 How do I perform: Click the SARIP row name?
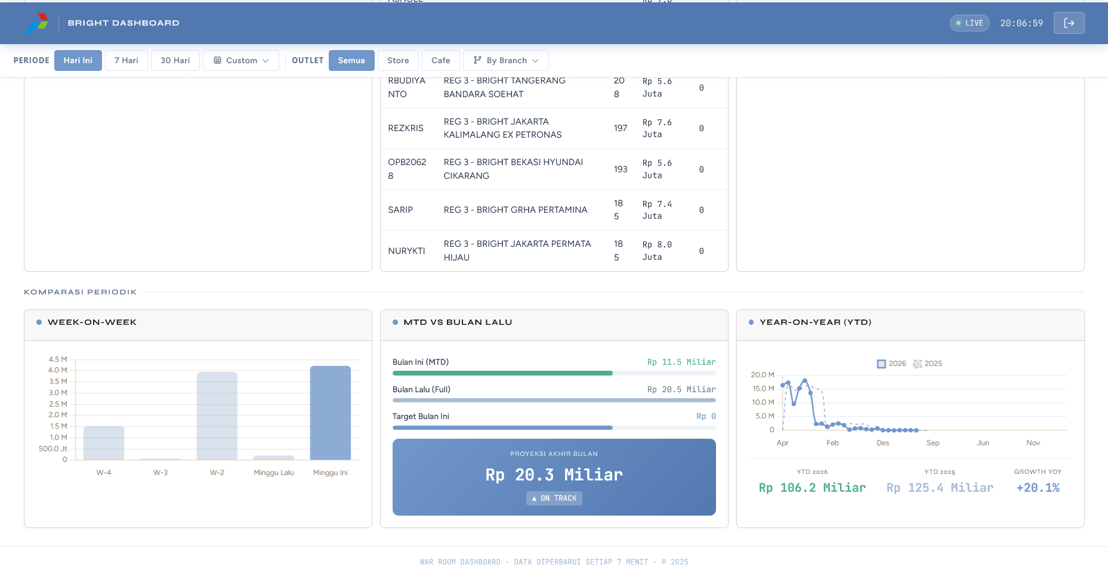[x=400, y=210]
